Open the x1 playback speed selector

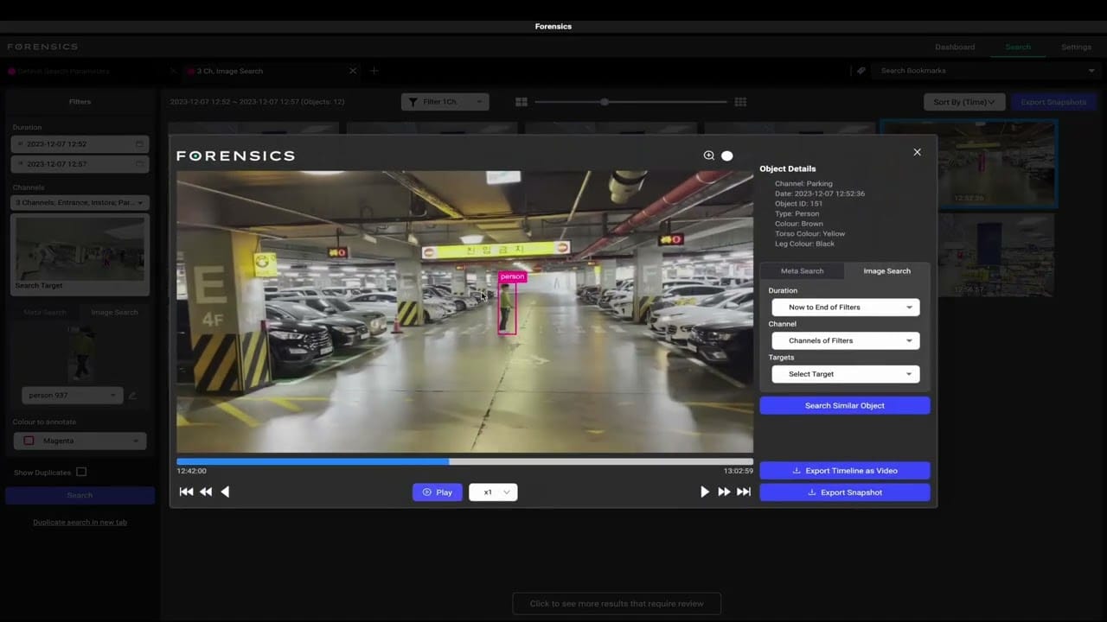492,492
